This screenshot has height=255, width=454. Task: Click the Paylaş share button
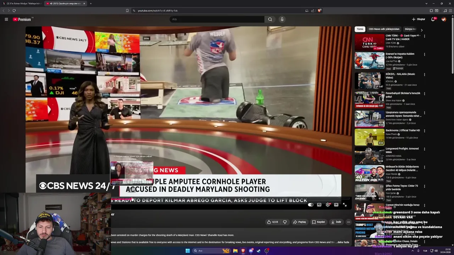click(x=299, y=222)
